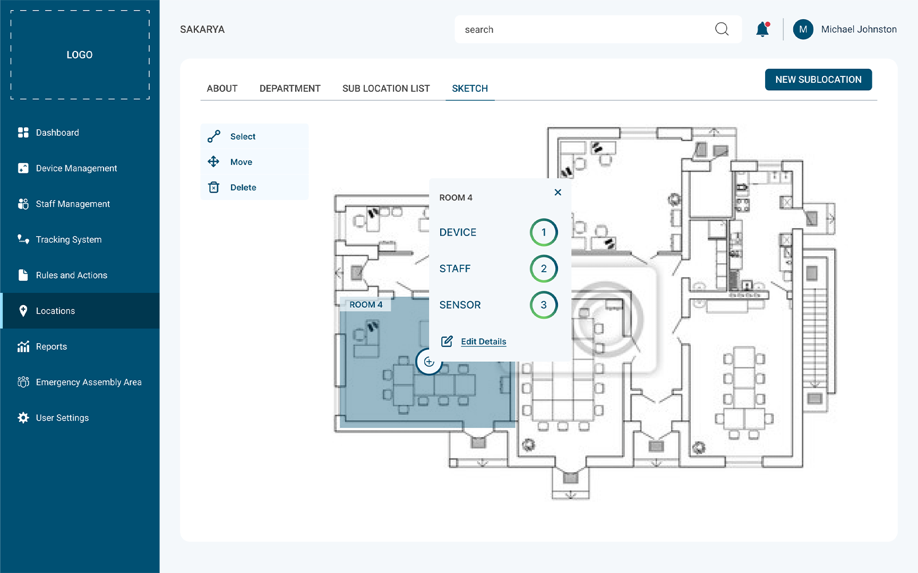This screenshot has height=573, width=918.
Task: Click the Sensor count circle
Action: click(x=544, y=305)
